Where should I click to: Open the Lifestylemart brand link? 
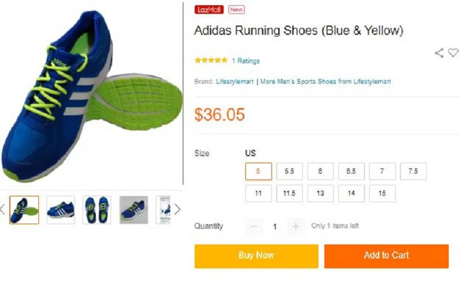click(234, 82)
